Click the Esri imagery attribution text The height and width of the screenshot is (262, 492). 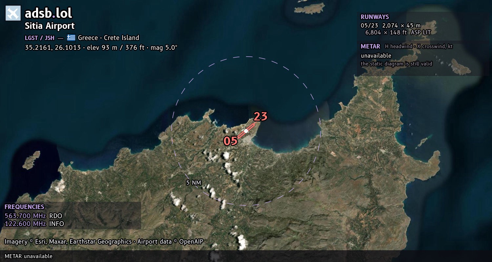(104, 242)
